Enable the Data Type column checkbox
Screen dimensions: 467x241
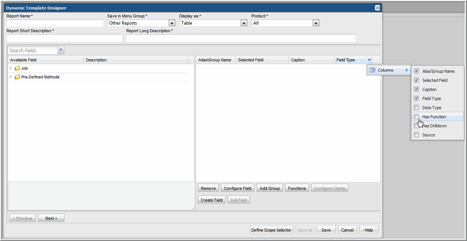coord(417,108)
